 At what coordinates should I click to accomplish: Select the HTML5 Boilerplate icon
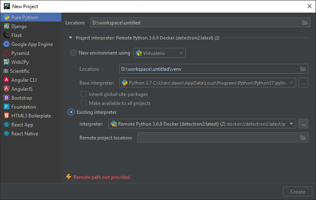coord(6,116)
